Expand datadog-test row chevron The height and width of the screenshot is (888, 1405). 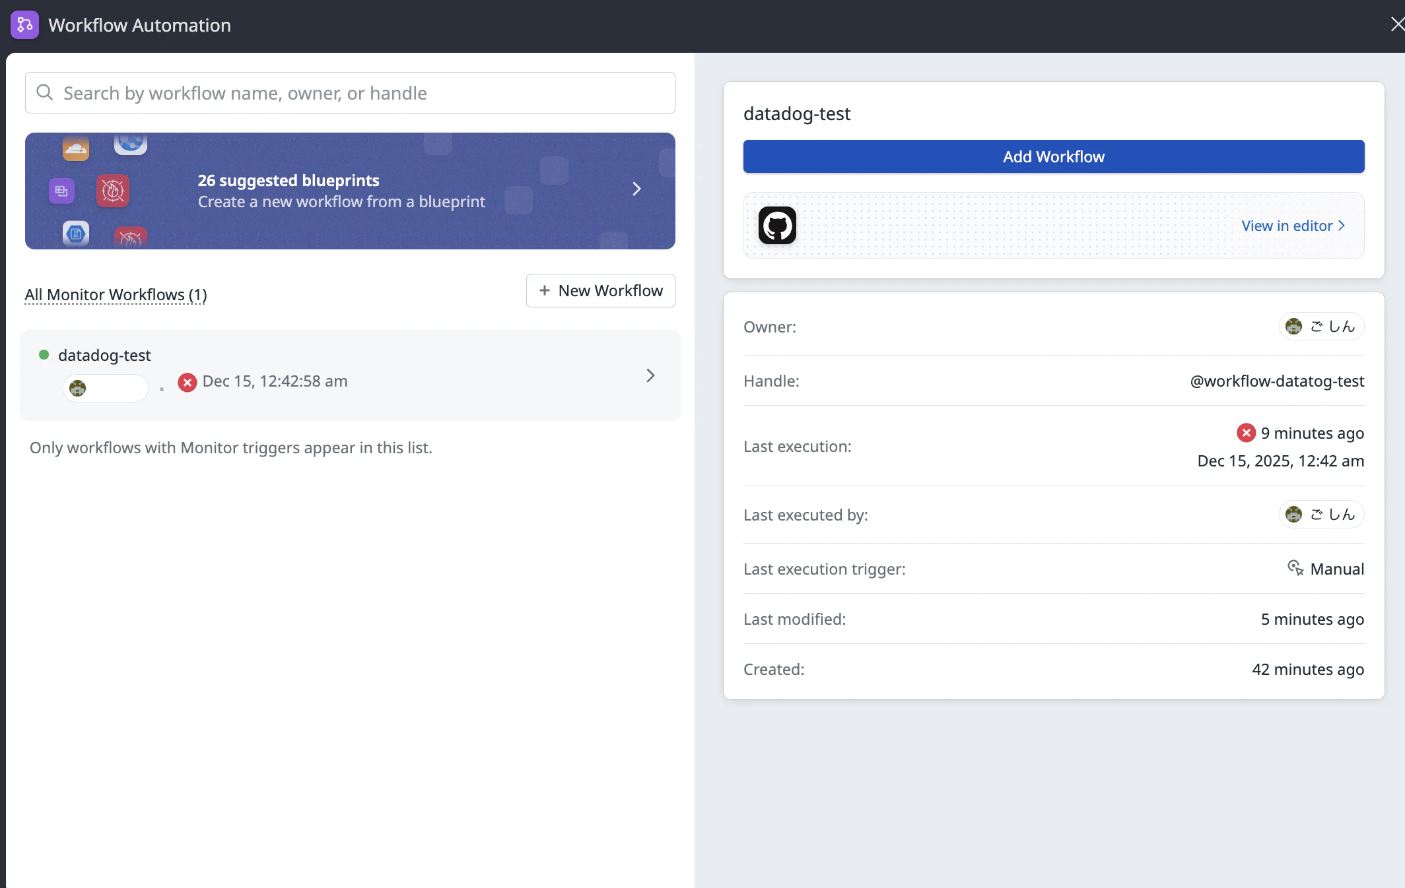pos(650,375)
